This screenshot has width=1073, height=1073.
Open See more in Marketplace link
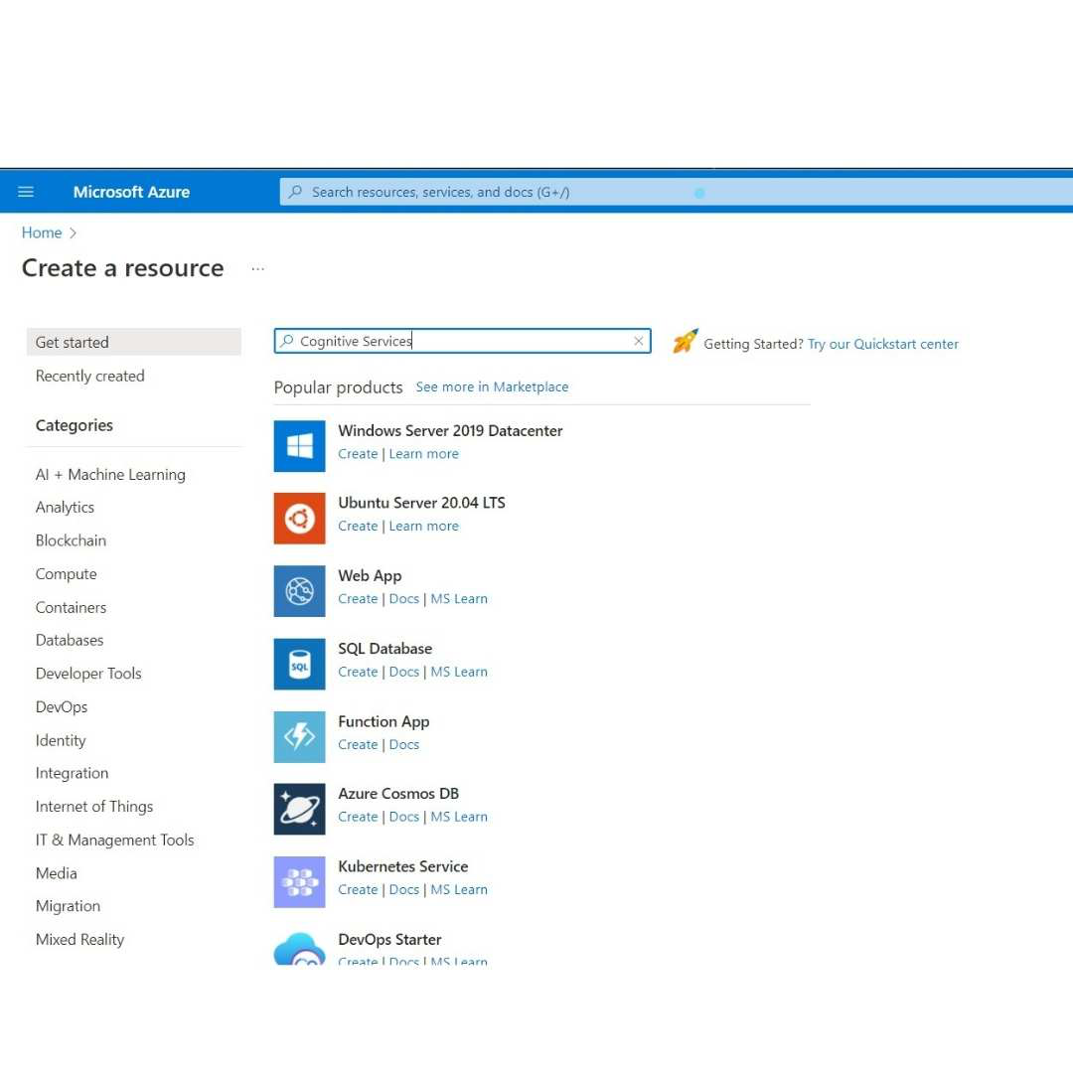coord(492,386)
